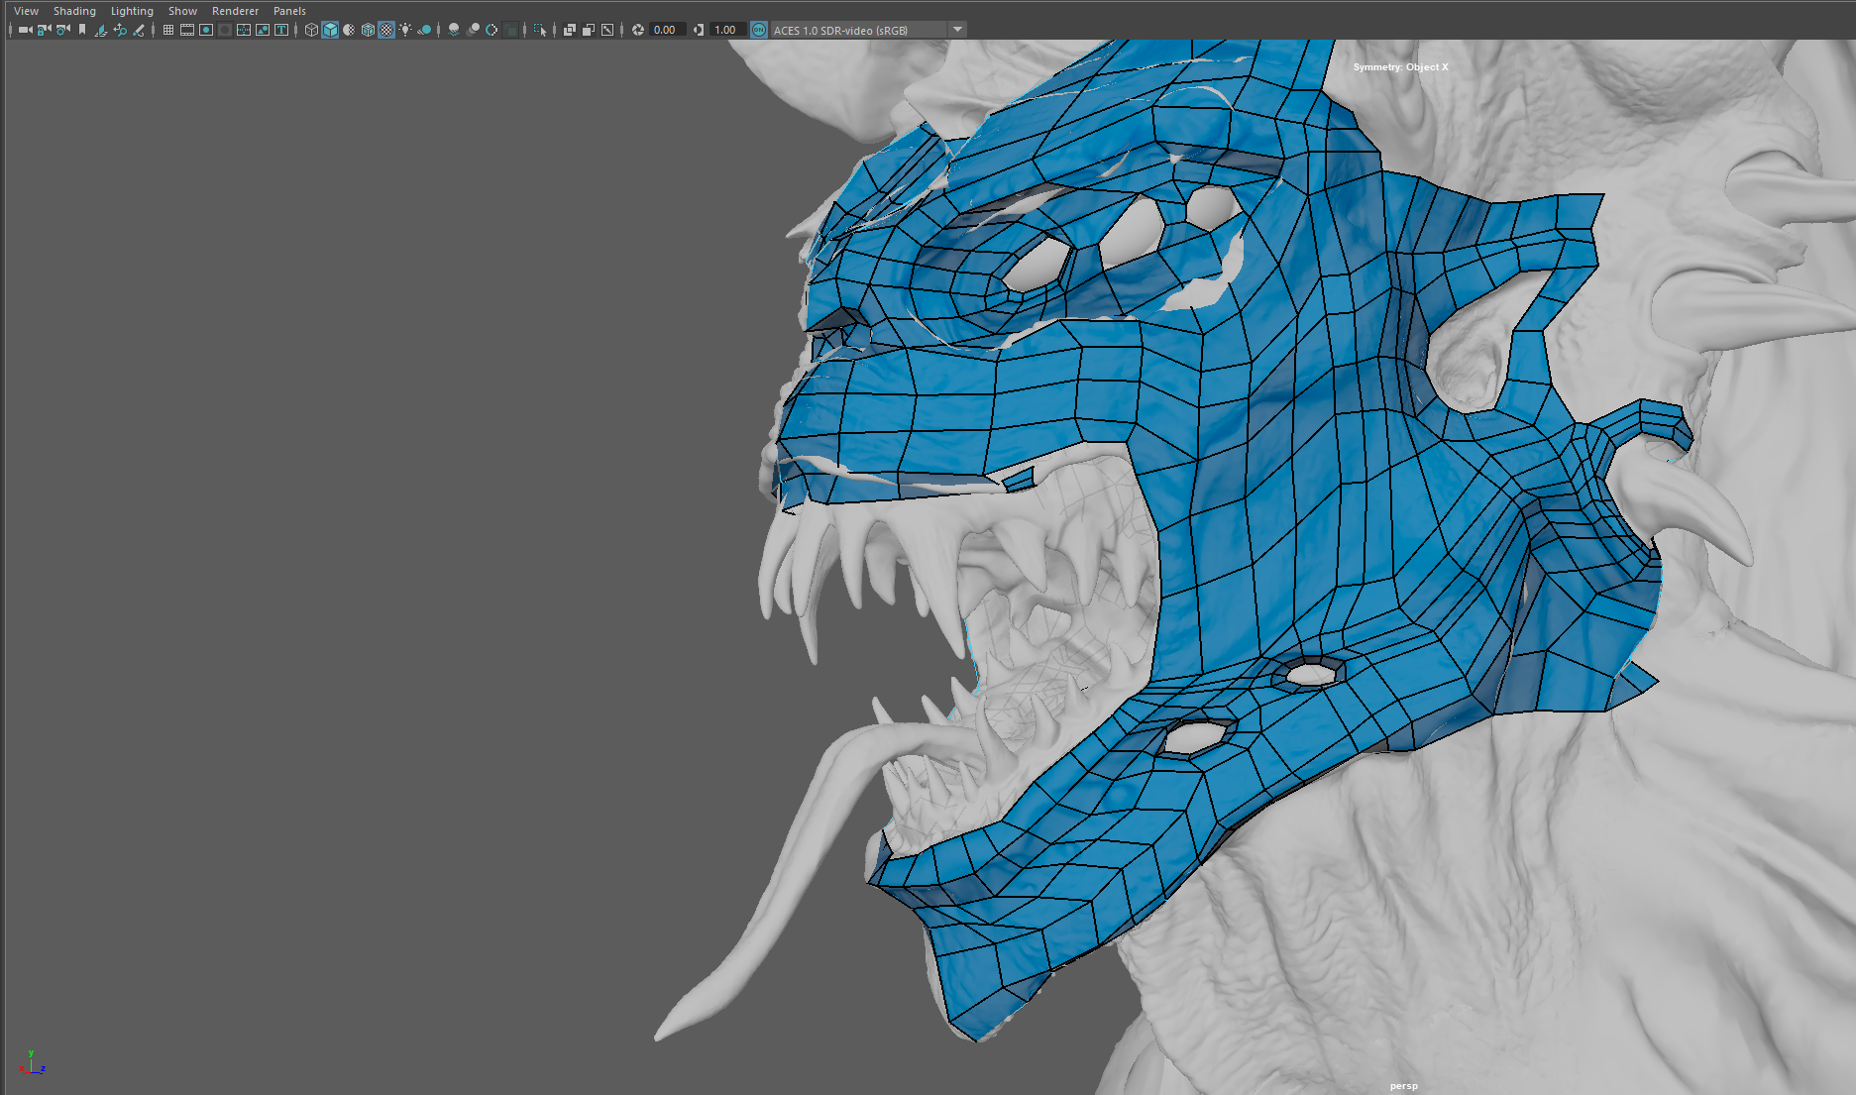Screen dimensions: 1856x1095
Task: Open ACES 1.0 SDR-video view transform dropdown
Action: click(x=957, y=30)
